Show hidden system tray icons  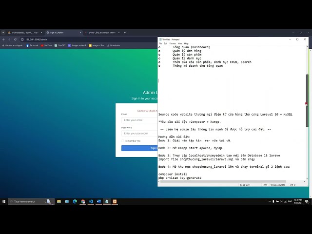(x=270, y=201)
